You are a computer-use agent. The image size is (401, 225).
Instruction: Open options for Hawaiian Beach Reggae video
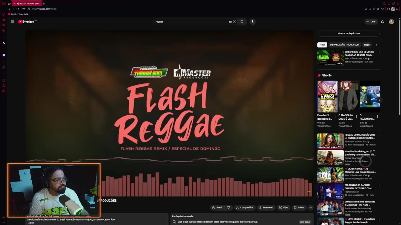coord(379,152)
